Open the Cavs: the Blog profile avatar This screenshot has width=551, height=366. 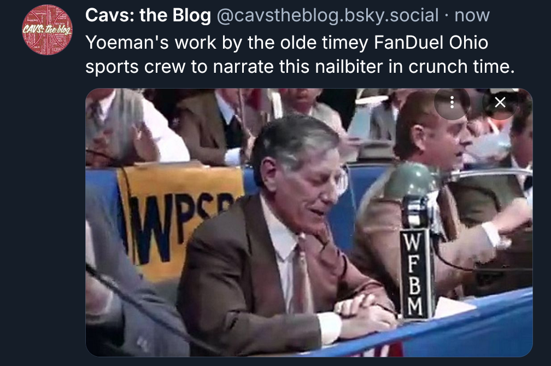[47, 30]
